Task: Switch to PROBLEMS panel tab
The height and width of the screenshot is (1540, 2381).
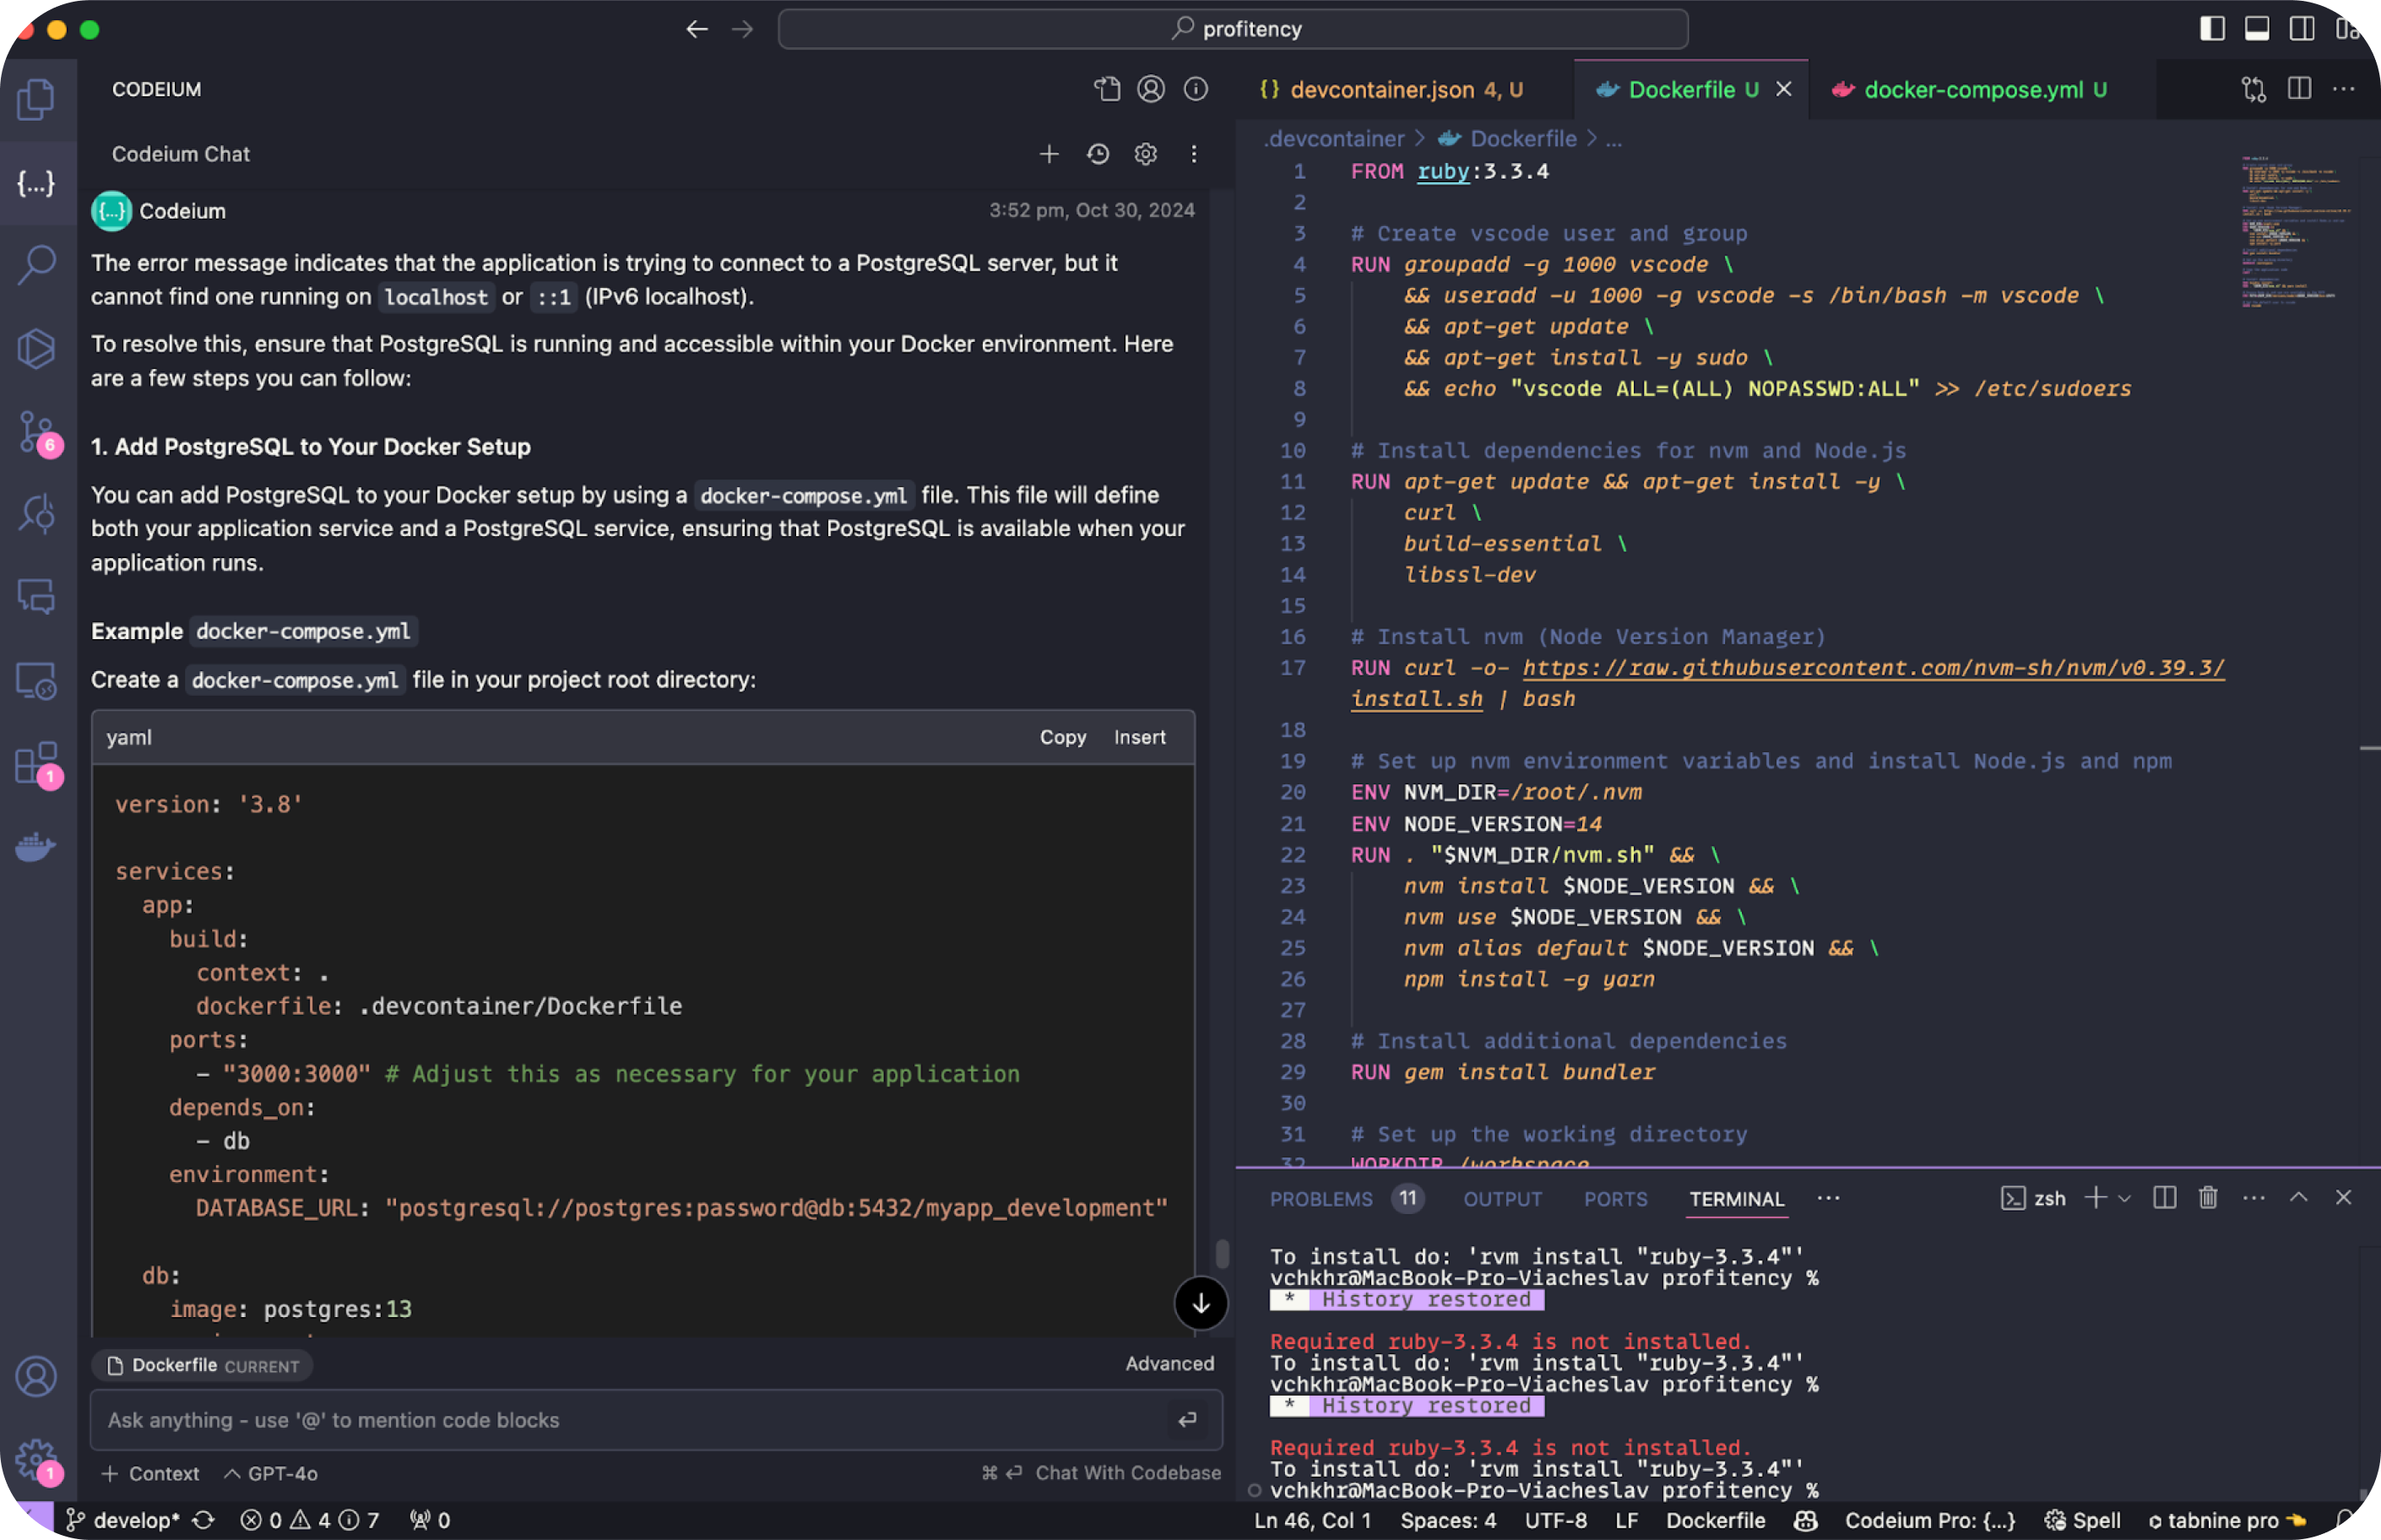Action: click(1320, 1199)
